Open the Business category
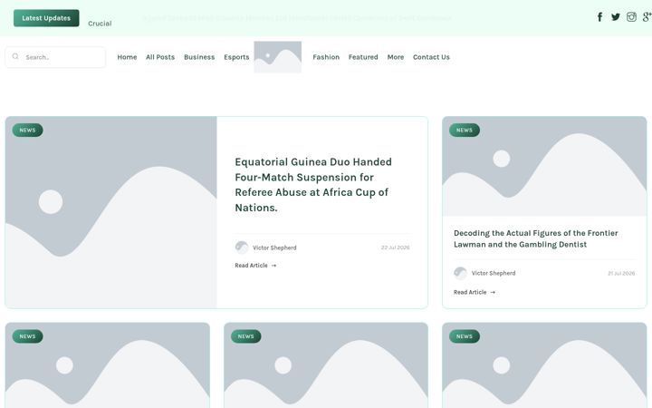 pos(199,57)
